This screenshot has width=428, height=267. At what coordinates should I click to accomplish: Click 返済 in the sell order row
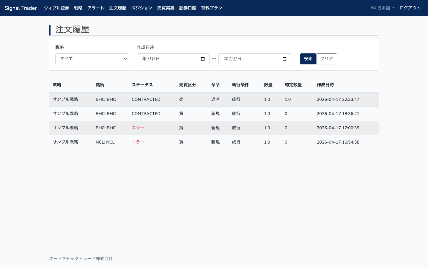point(215,99)
